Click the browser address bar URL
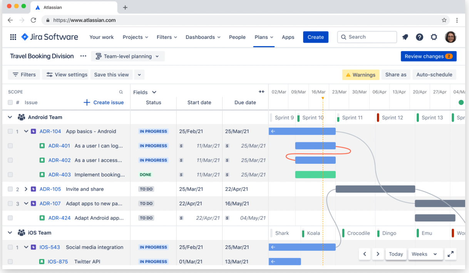Screen dimensions: 469x273 84,20
